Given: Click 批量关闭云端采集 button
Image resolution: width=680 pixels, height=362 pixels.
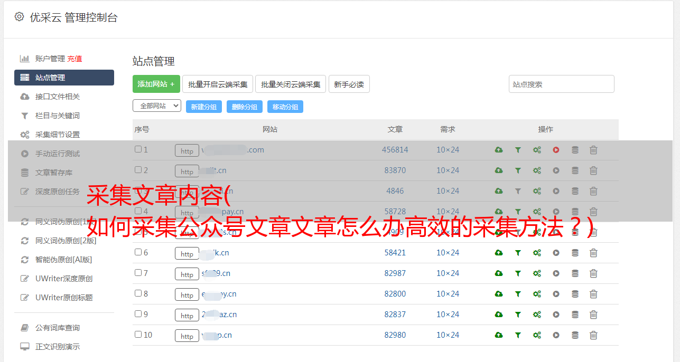Looking at the screenshot, I should pos(291,84).
